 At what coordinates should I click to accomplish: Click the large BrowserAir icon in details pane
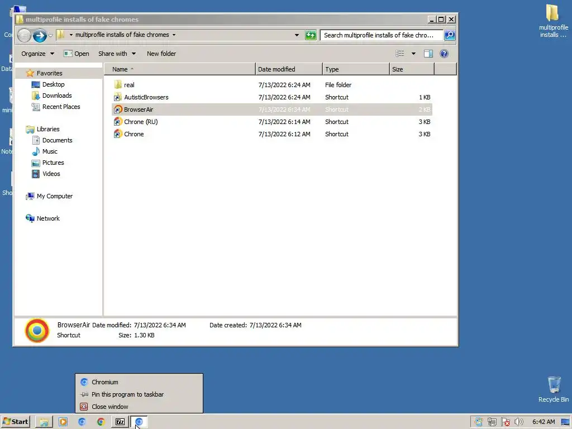pos(37,331)
